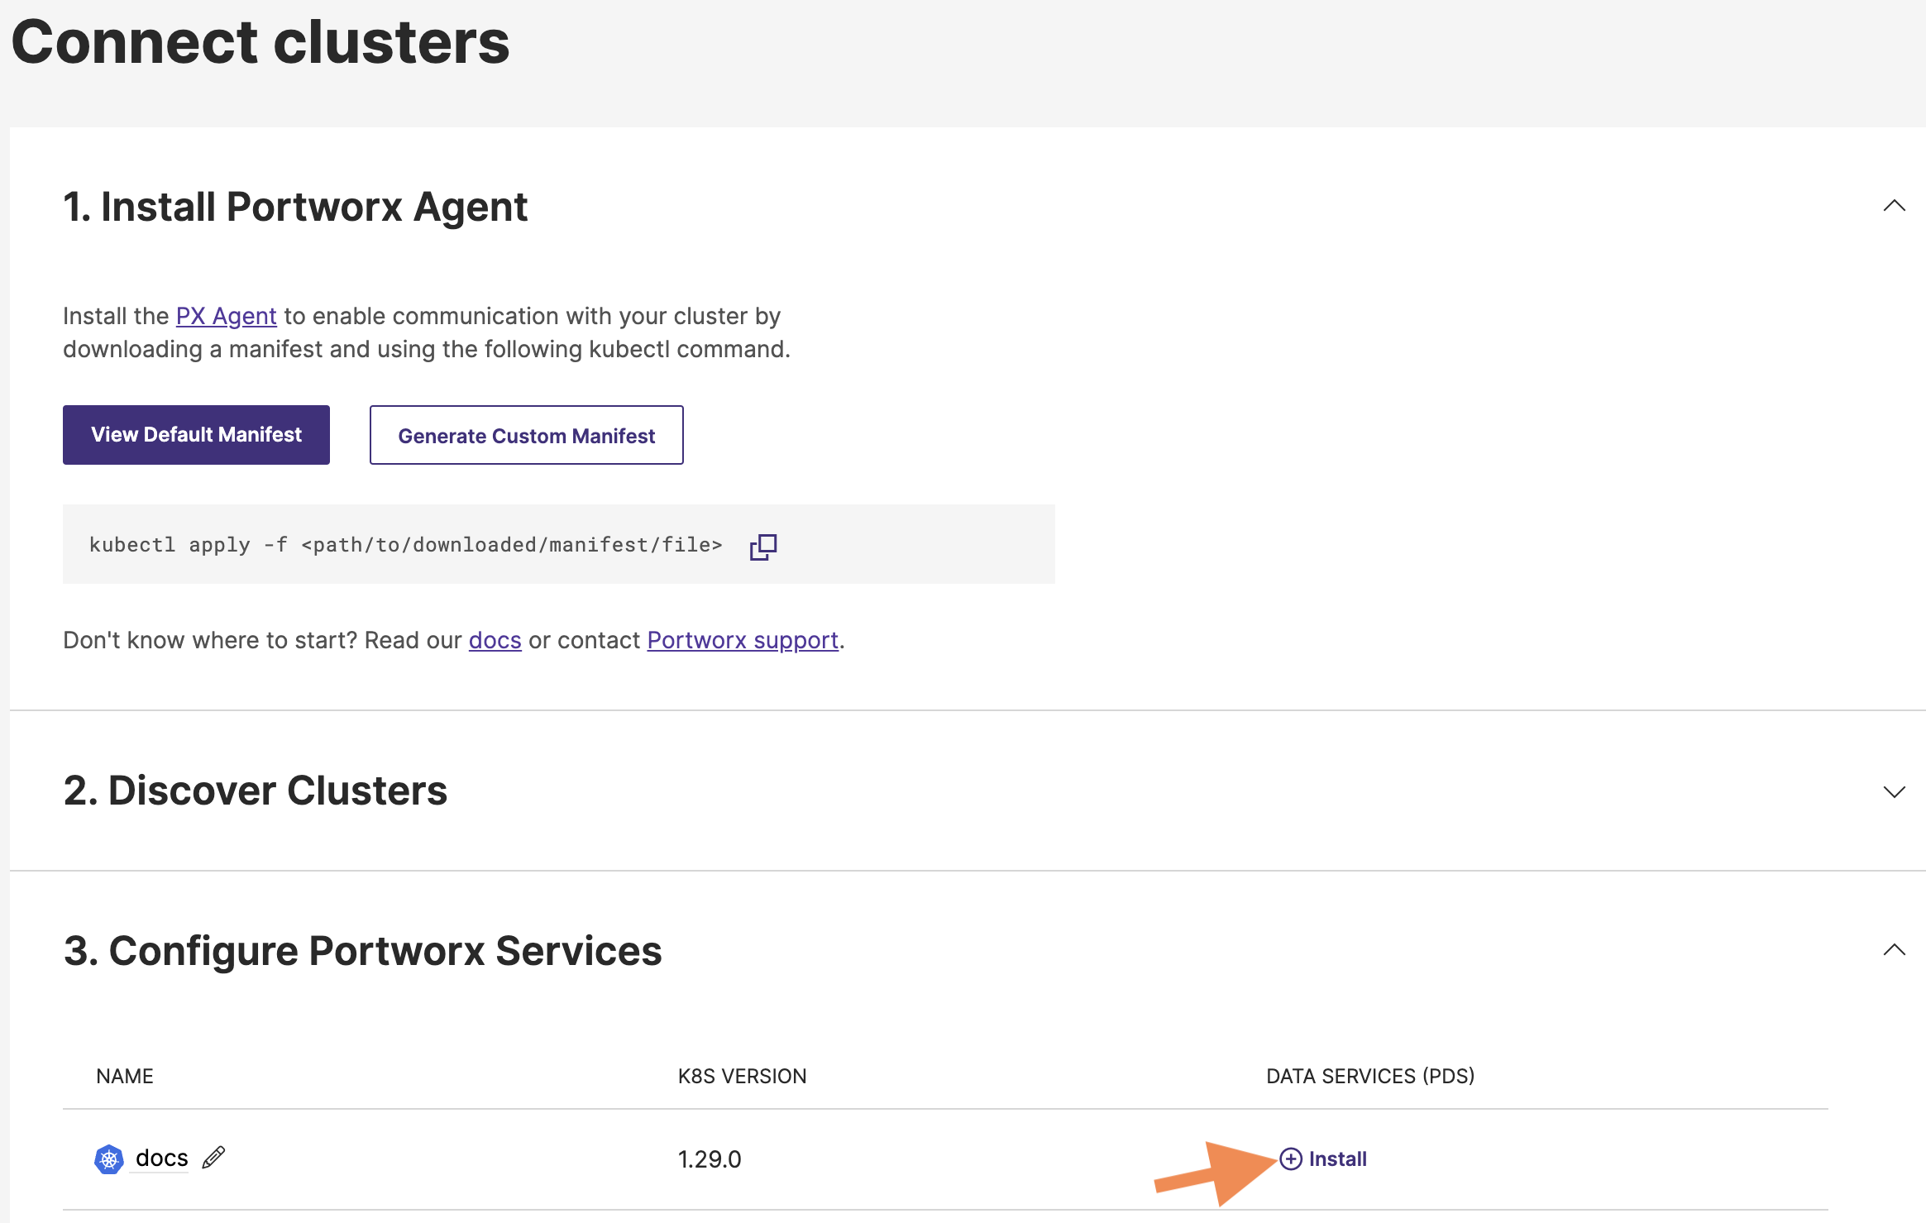This screenshot has height=1223, width=1926.
Task: Open the Portworx support link
Action: tap(743, 640)
